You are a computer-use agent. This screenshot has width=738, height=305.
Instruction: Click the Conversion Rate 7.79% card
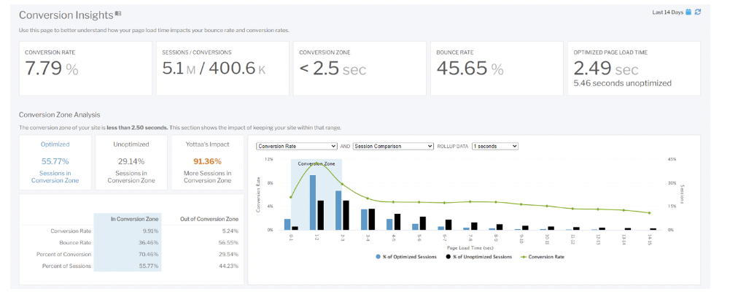(x=85, y=69)
